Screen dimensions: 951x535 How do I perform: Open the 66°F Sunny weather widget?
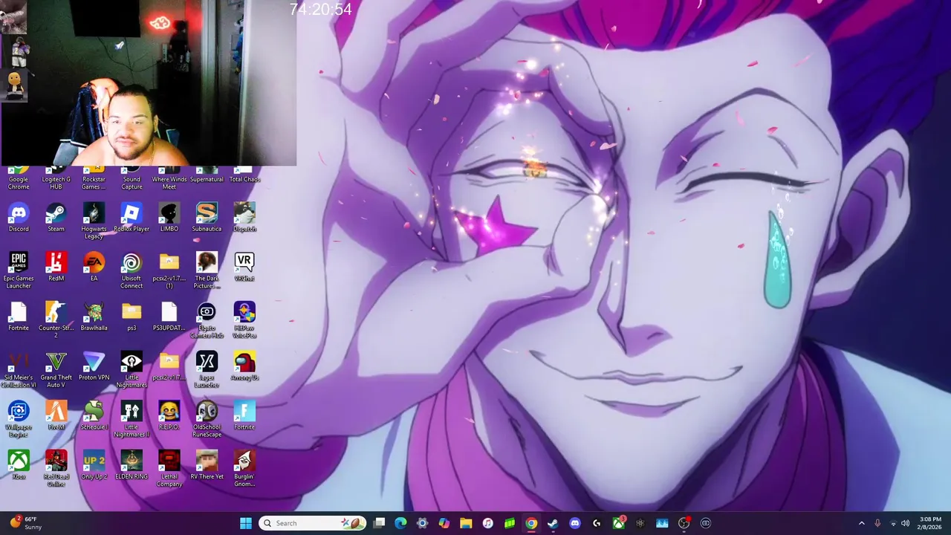(25, 523)
